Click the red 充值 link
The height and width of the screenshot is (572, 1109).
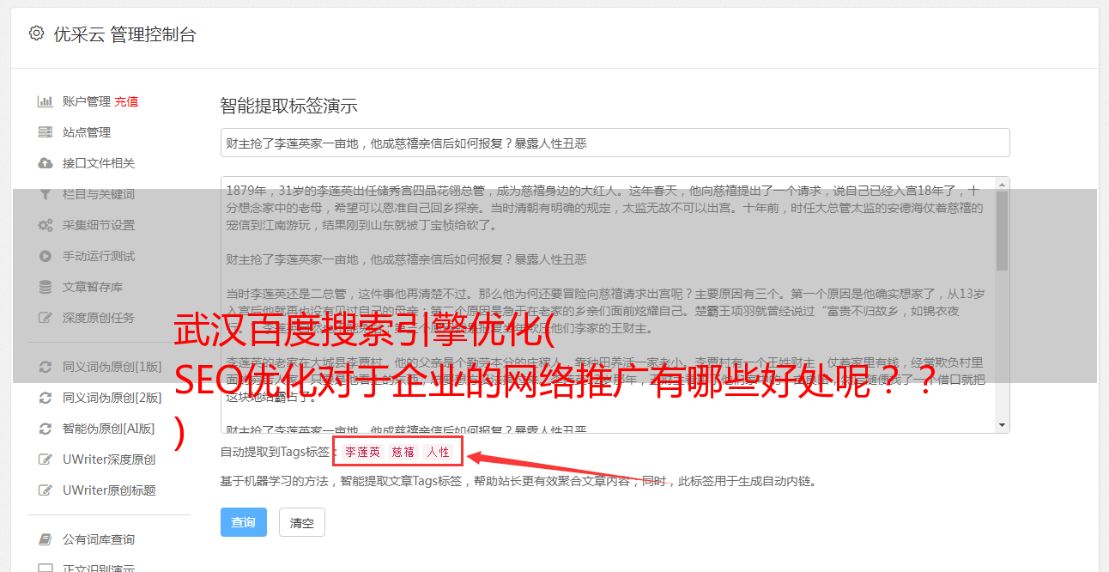[x=126, y=101]
